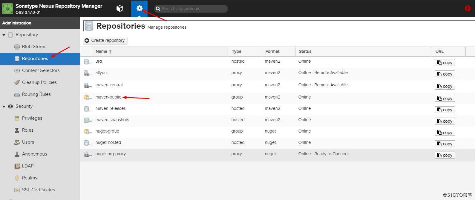
Task: Open the LDAP item under Security
Action: (x=28, y=166)
